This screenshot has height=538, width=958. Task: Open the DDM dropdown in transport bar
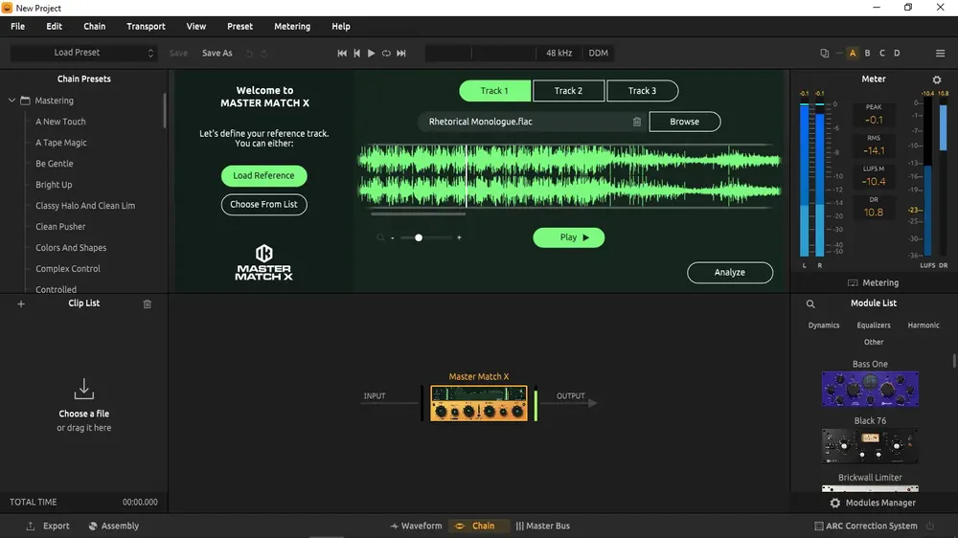(598, 53)
